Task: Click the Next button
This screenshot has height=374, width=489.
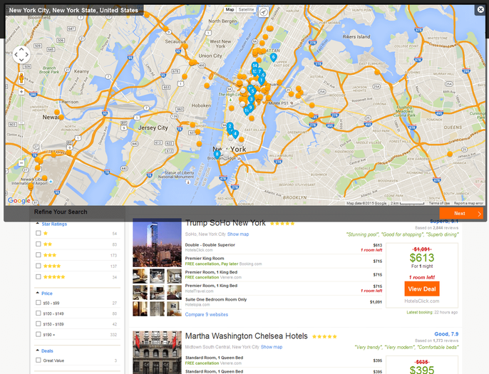Action: pyautogui.click(x=461, y=214)
